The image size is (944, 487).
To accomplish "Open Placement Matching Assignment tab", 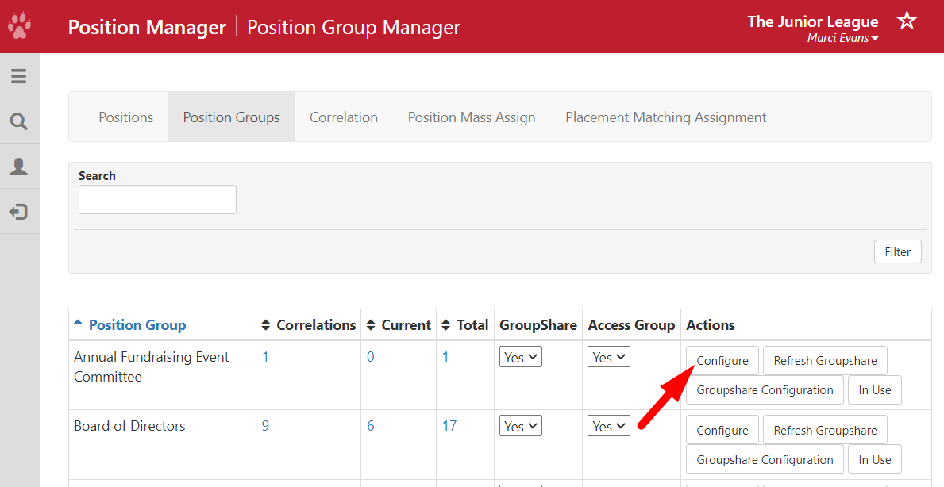I will [x=666, y=117].
